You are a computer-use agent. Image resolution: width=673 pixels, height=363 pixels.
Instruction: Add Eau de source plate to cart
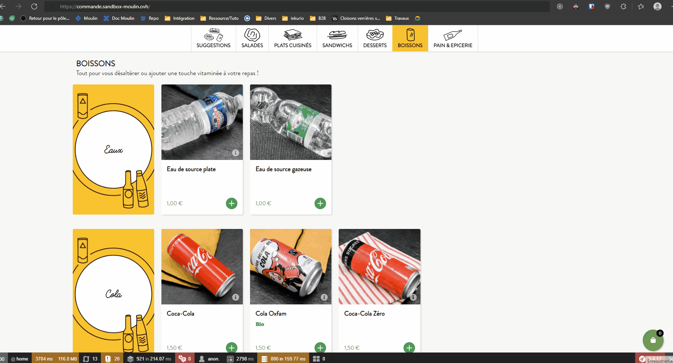[232, 203]
